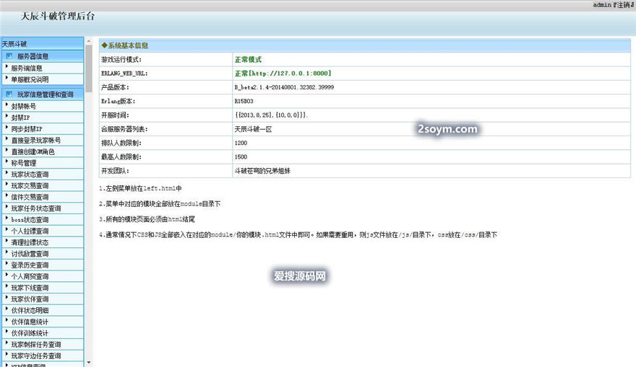636x367 pixels.
Task: Click the arrow icon beside boss状态查询
Action: 7,219
